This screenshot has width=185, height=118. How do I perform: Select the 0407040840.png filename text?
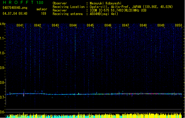coord(15,7)
